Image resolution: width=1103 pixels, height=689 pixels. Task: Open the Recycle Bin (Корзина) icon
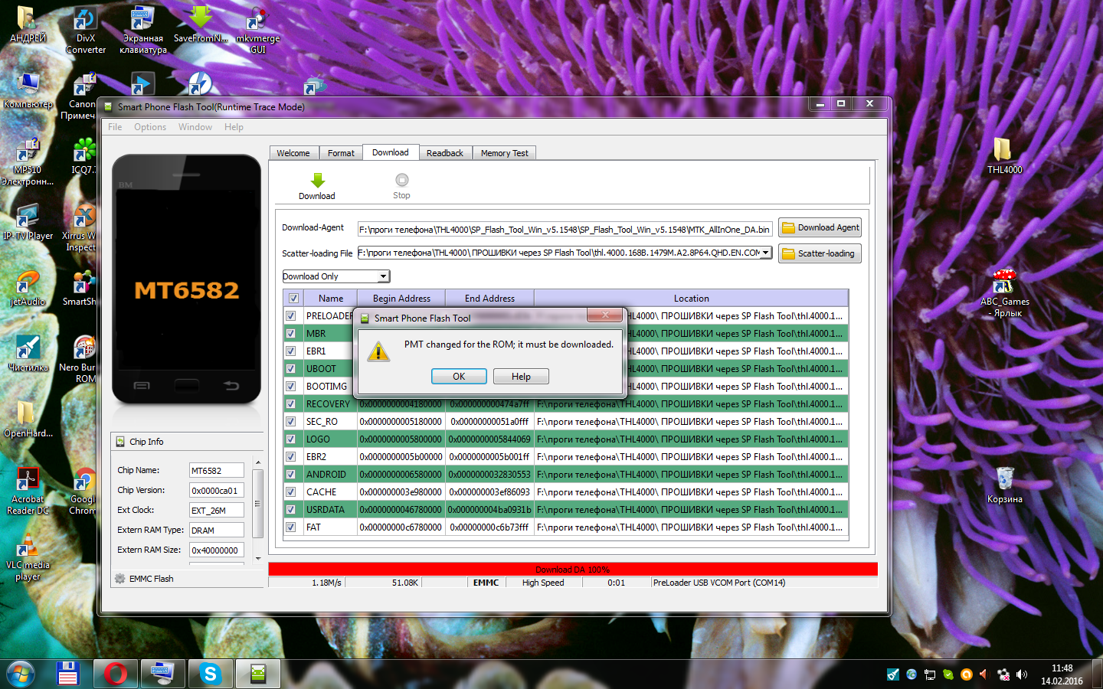pos(1004,480)
